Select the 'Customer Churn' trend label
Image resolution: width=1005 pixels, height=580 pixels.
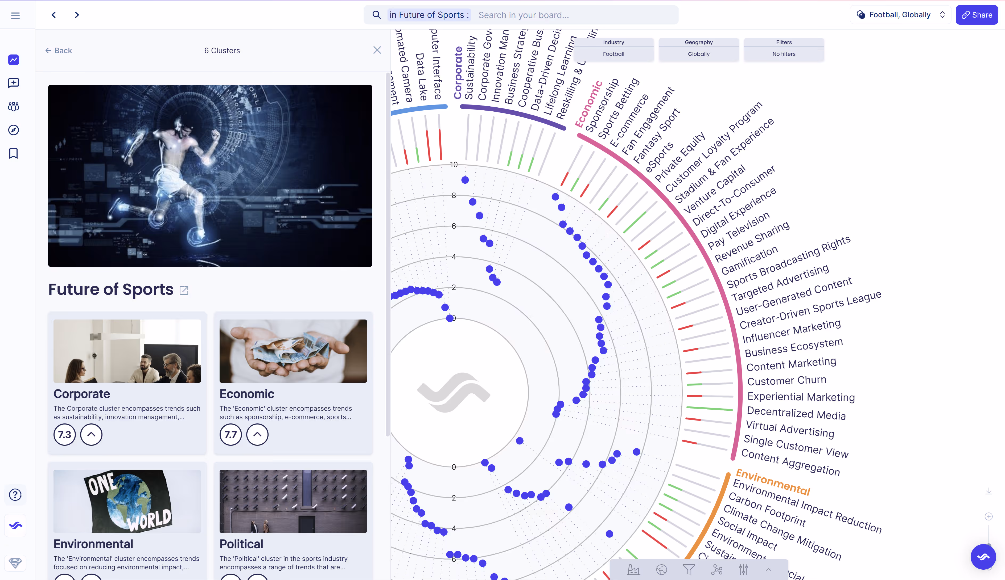(786, 380)
